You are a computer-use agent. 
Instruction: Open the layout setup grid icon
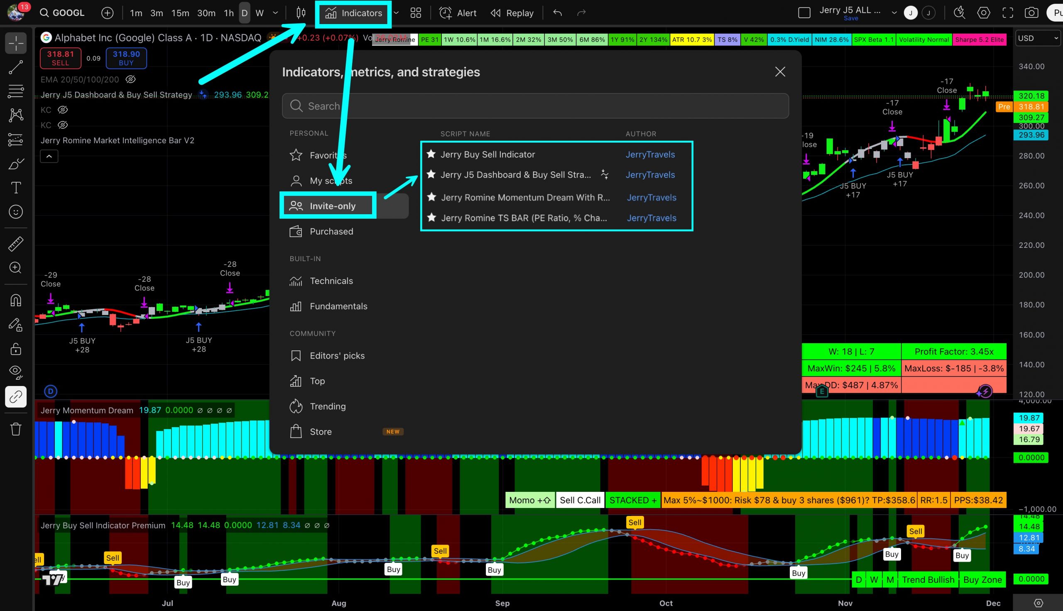tap(416, 13)
